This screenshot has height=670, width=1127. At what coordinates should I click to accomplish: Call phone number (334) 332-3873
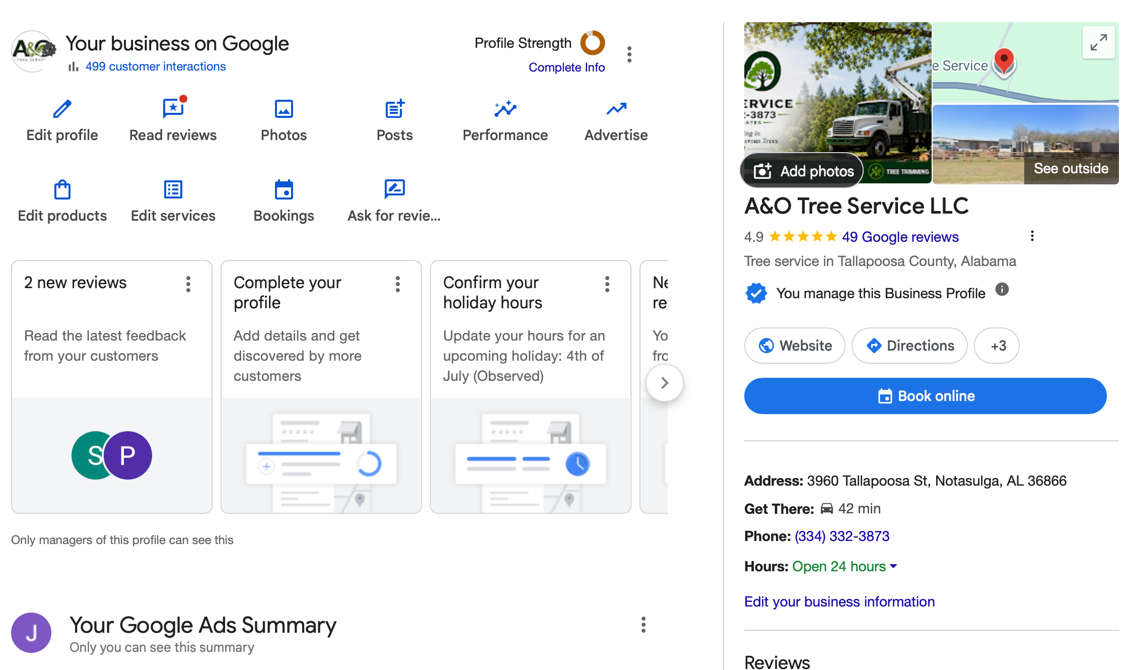point(842,536)
